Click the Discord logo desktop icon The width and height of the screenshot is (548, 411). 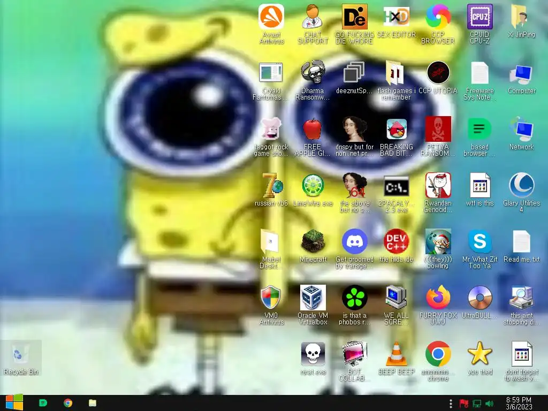point(354,241)
